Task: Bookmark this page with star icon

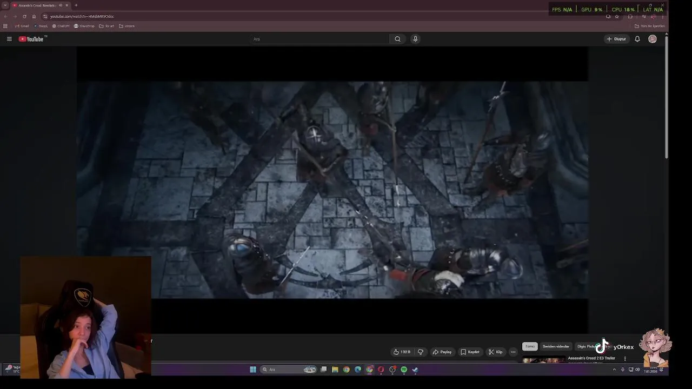Action: tap(617, 16)
